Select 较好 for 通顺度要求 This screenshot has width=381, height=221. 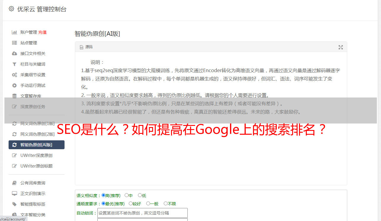[x=131, y=204]
